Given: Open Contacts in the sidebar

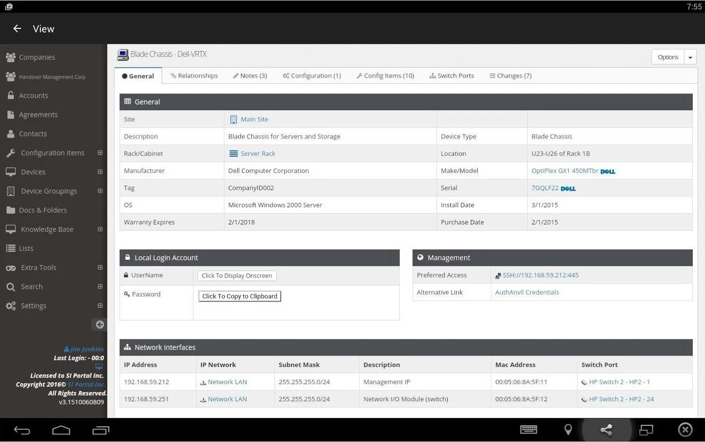Looking at the screenshot, I should pyautogui.click(x=33, y=134).
